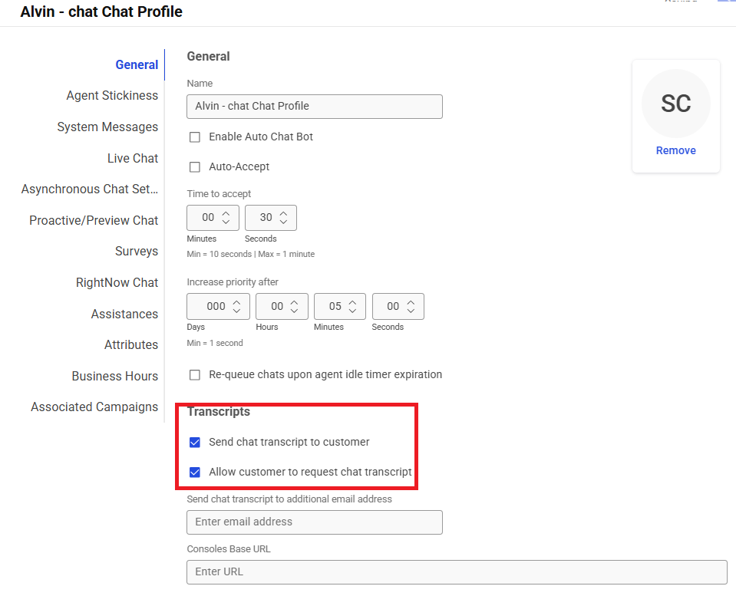Decrease Time to accept seconds value
Image resolution: width=736 pixels, height=596 pixels.
[283, 222]
